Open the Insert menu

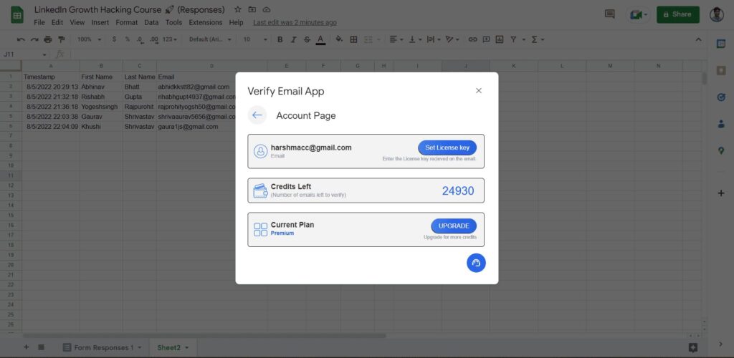(x=100, y=22)
